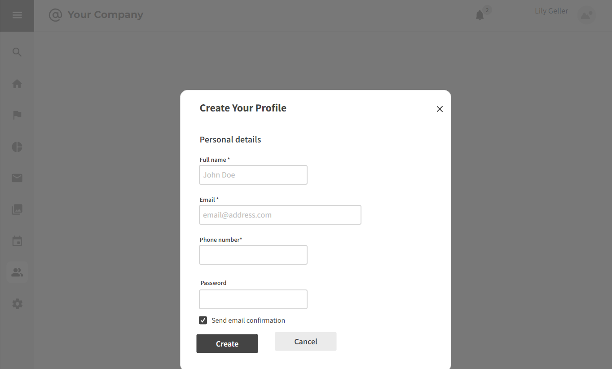This screenshot has width=612, height=369.
Task: Click the flag icon in the sidebar
Action: pos(17,115)
